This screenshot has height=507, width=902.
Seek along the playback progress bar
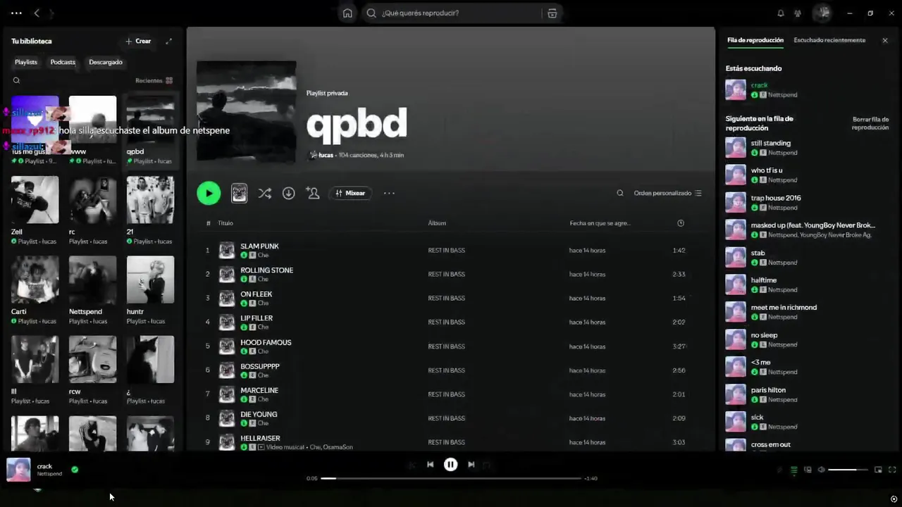[x=451, y=478]
